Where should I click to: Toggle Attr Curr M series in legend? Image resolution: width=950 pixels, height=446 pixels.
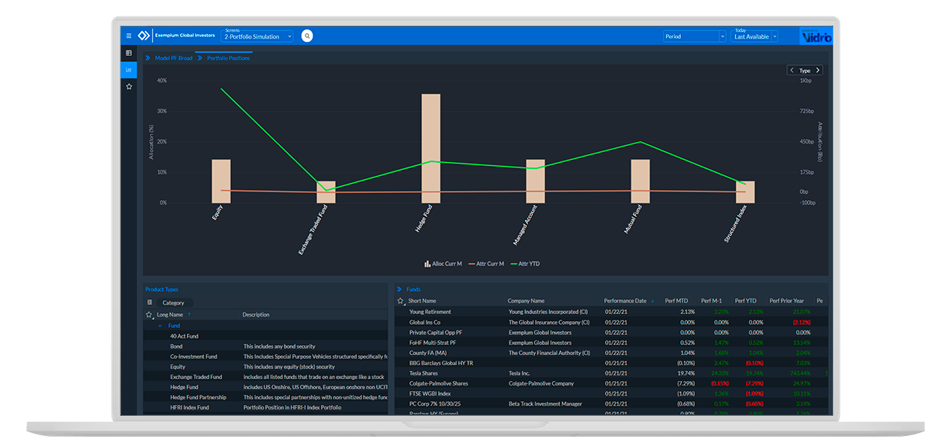[x=485, y=264]
